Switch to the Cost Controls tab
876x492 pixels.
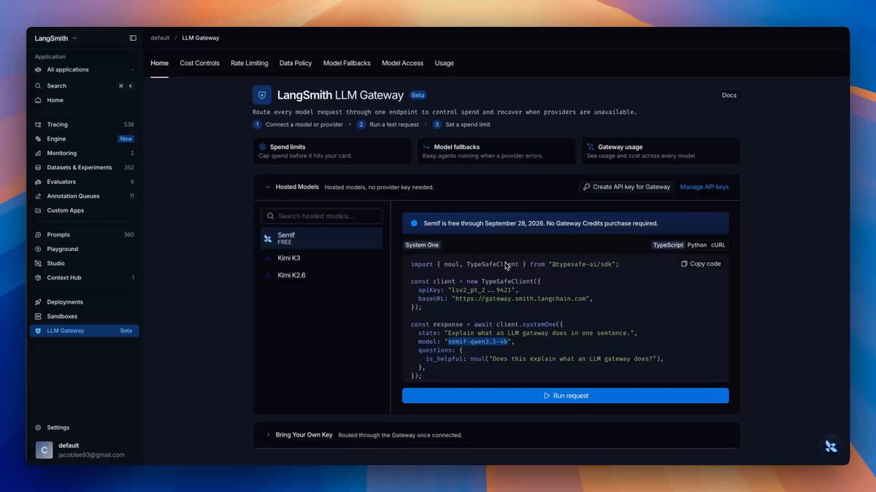pyautogui.click(x=199, y=64)
